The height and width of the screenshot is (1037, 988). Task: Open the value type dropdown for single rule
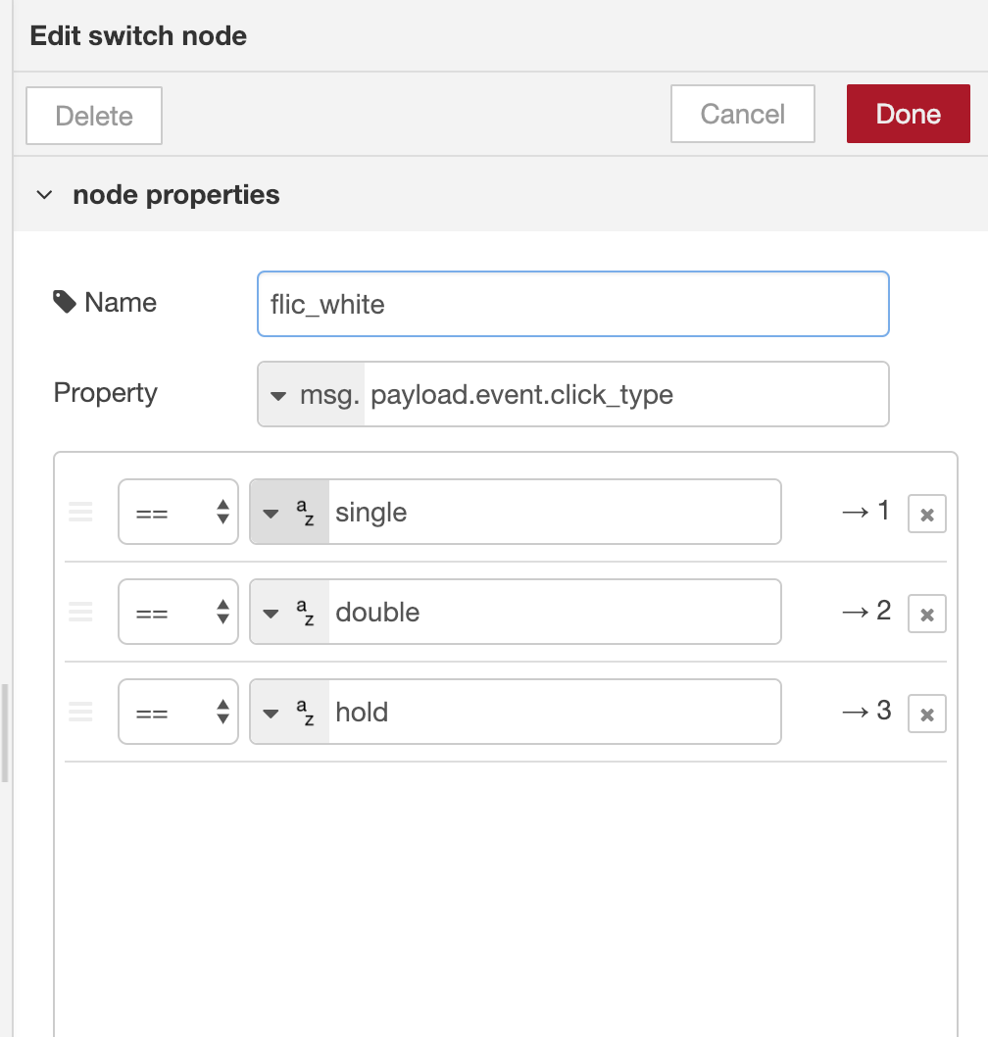(290, 512)
